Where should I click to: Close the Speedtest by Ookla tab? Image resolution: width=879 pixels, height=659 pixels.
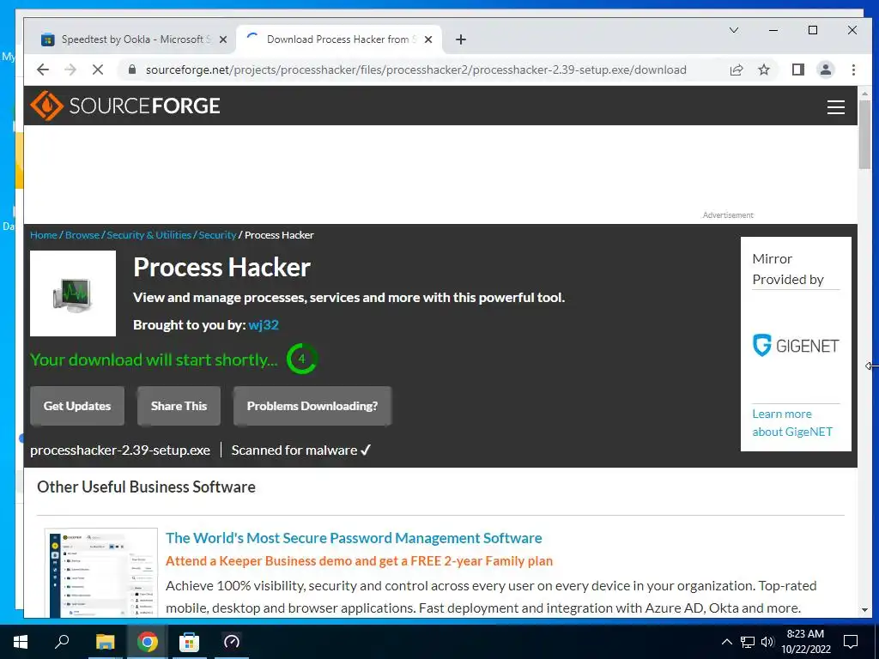pyautogui.click(x=223, y=39)
